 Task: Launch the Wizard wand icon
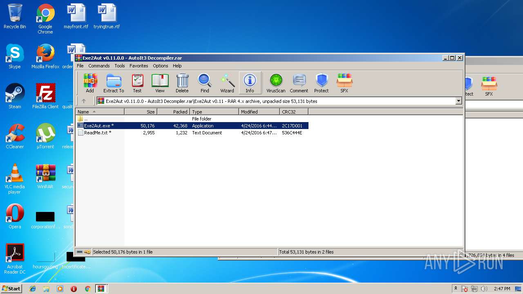coord(227,83)
